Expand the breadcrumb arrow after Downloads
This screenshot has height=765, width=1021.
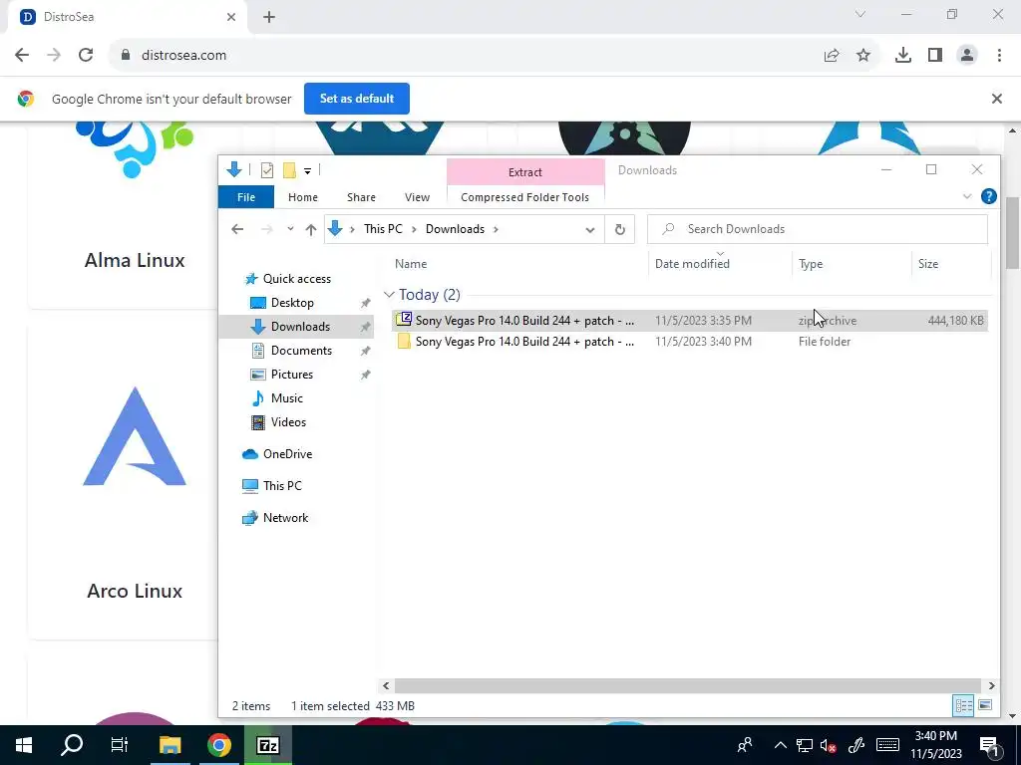[496, 229]
